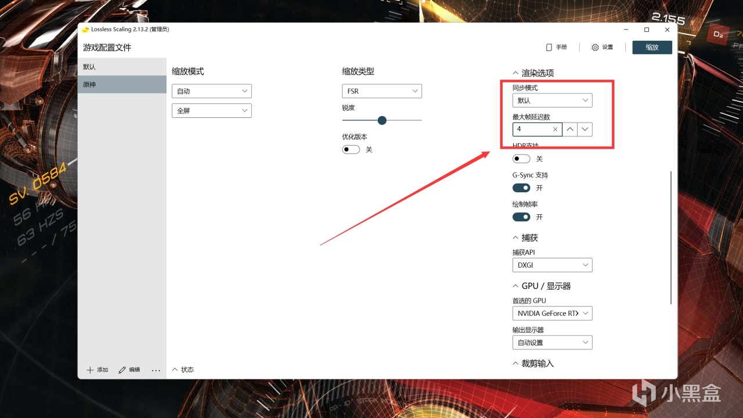Viewport: 743px width, 418px height.
Task: Close the Lossless Scaling window
Action: (667, 30)
